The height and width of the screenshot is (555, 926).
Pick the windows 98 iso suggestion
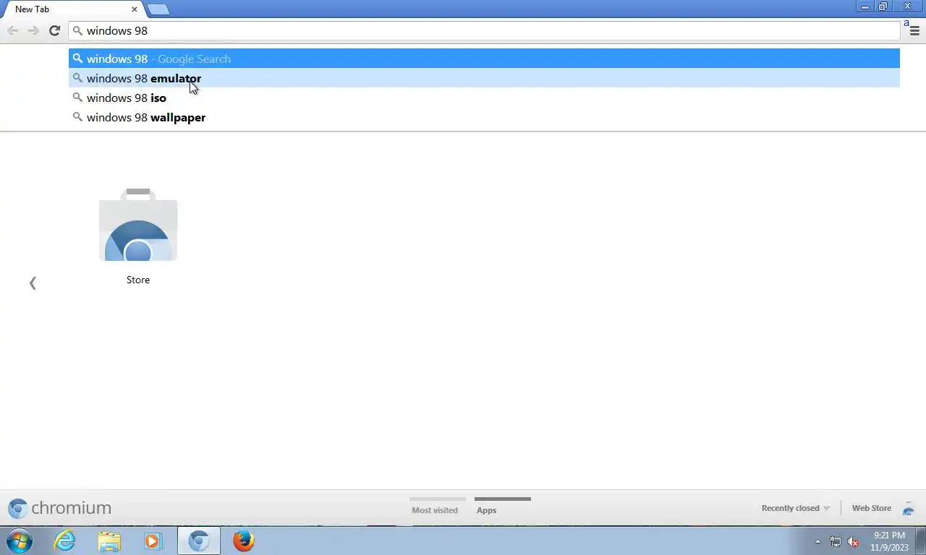[484, 98]
